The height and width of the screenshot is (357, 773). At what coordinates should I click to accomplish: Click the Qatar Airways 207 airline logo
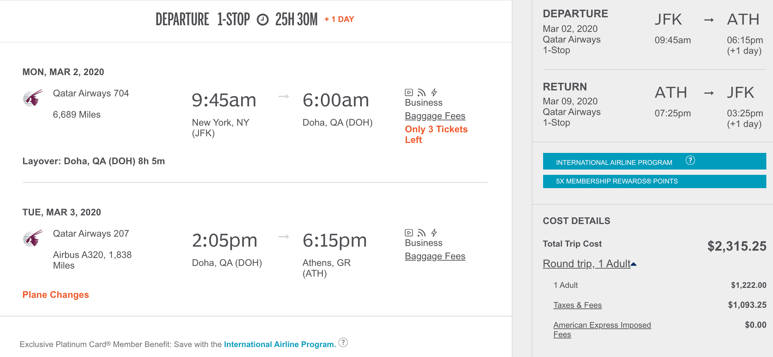[33, 238]
